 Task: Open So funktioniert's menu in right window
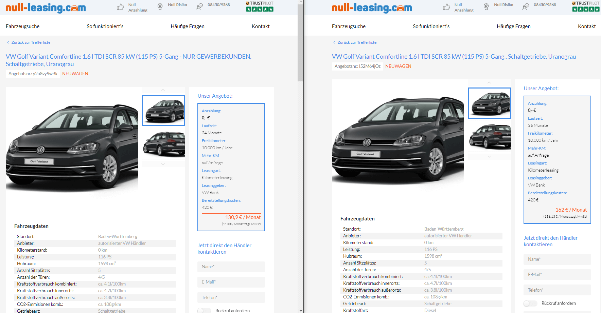431,26
